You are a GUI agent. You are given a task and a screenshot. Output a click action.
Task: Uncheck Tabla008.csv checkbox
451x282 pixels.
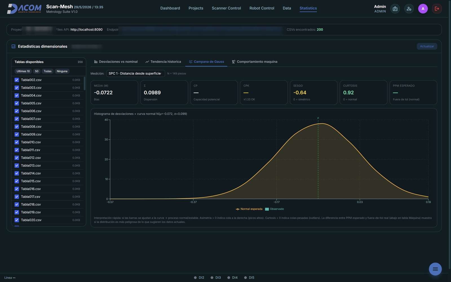click(x=17, y=127)
